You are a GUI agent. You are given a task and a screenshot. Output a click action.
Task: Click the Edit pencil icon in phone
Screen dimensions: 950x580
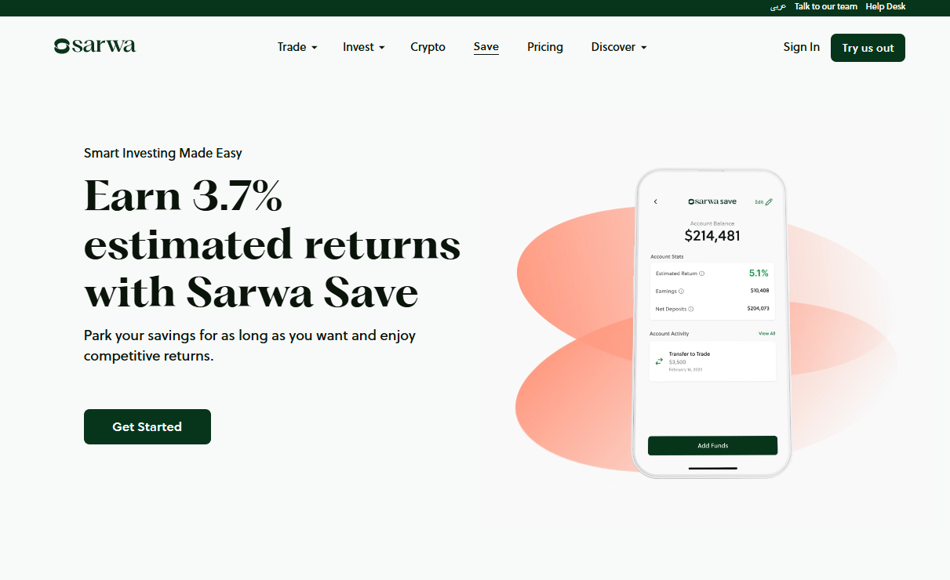(769, 202)
